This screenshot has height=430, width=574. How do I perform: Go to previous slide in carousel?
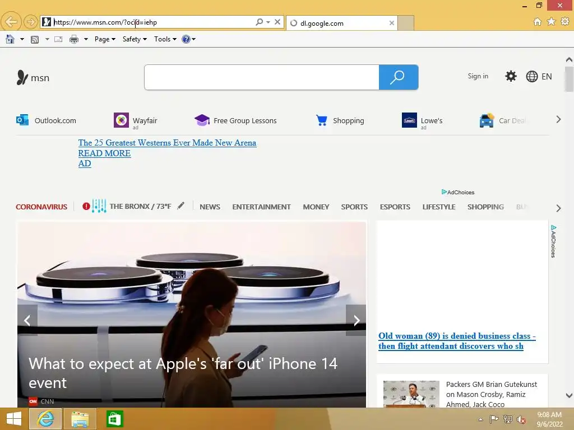[27, 320]
